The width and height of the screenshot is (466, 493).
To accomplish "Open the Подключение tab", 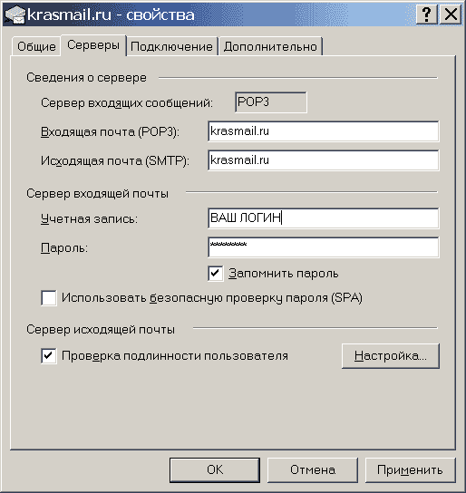I will pos(171,46).
